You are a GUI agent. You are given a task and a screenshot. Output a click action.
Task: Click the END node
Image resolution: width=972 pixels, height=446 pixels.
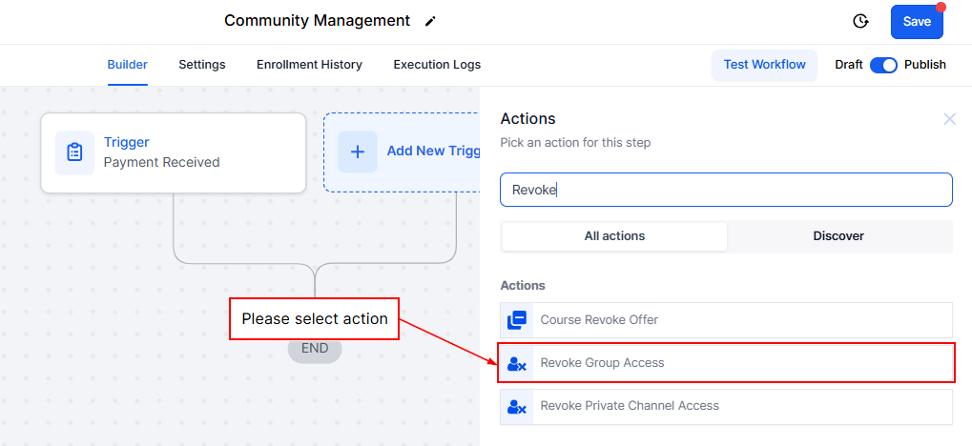click(315, 349)
